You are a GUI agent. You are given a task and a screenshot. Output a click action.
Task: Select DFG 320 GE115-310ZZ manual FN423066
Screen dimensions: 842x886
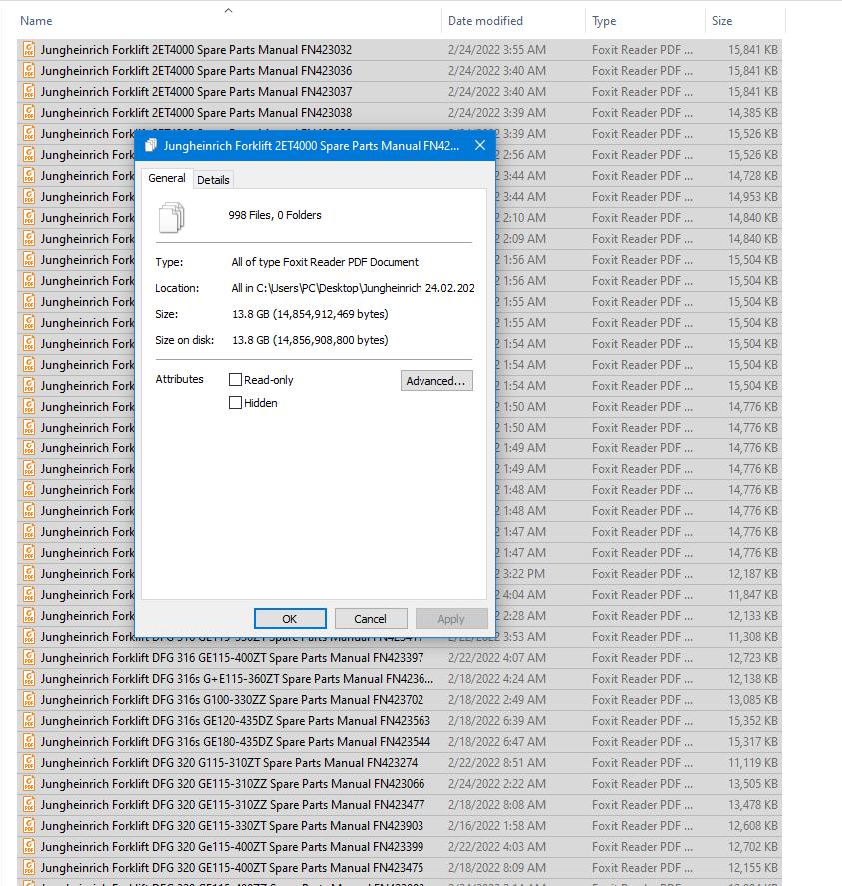click(x=233, y=784)
